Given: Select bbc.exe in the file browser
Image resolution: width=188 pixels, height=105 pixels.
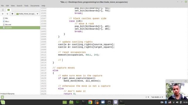Looking at the screenshot, I should tap(8, 24).
